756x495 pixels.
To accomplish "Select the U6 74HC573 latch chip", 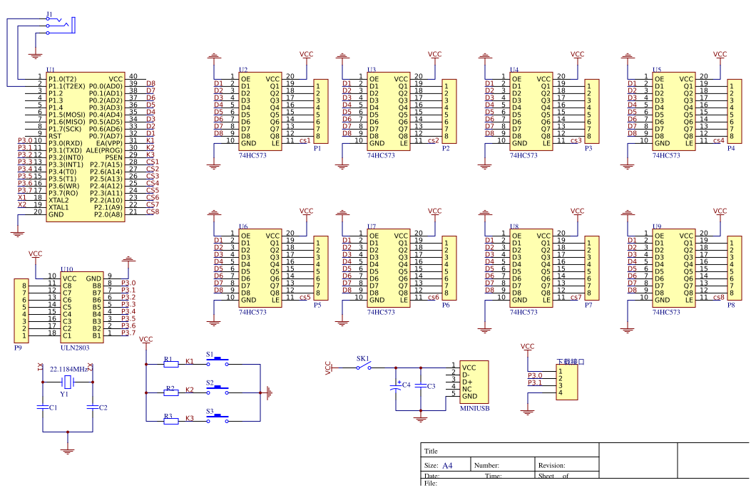I will point(260,269).
